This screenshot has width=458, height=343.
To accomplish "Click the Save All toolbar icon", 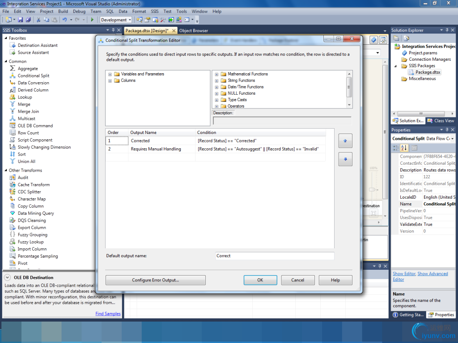I will pos(28,20).
